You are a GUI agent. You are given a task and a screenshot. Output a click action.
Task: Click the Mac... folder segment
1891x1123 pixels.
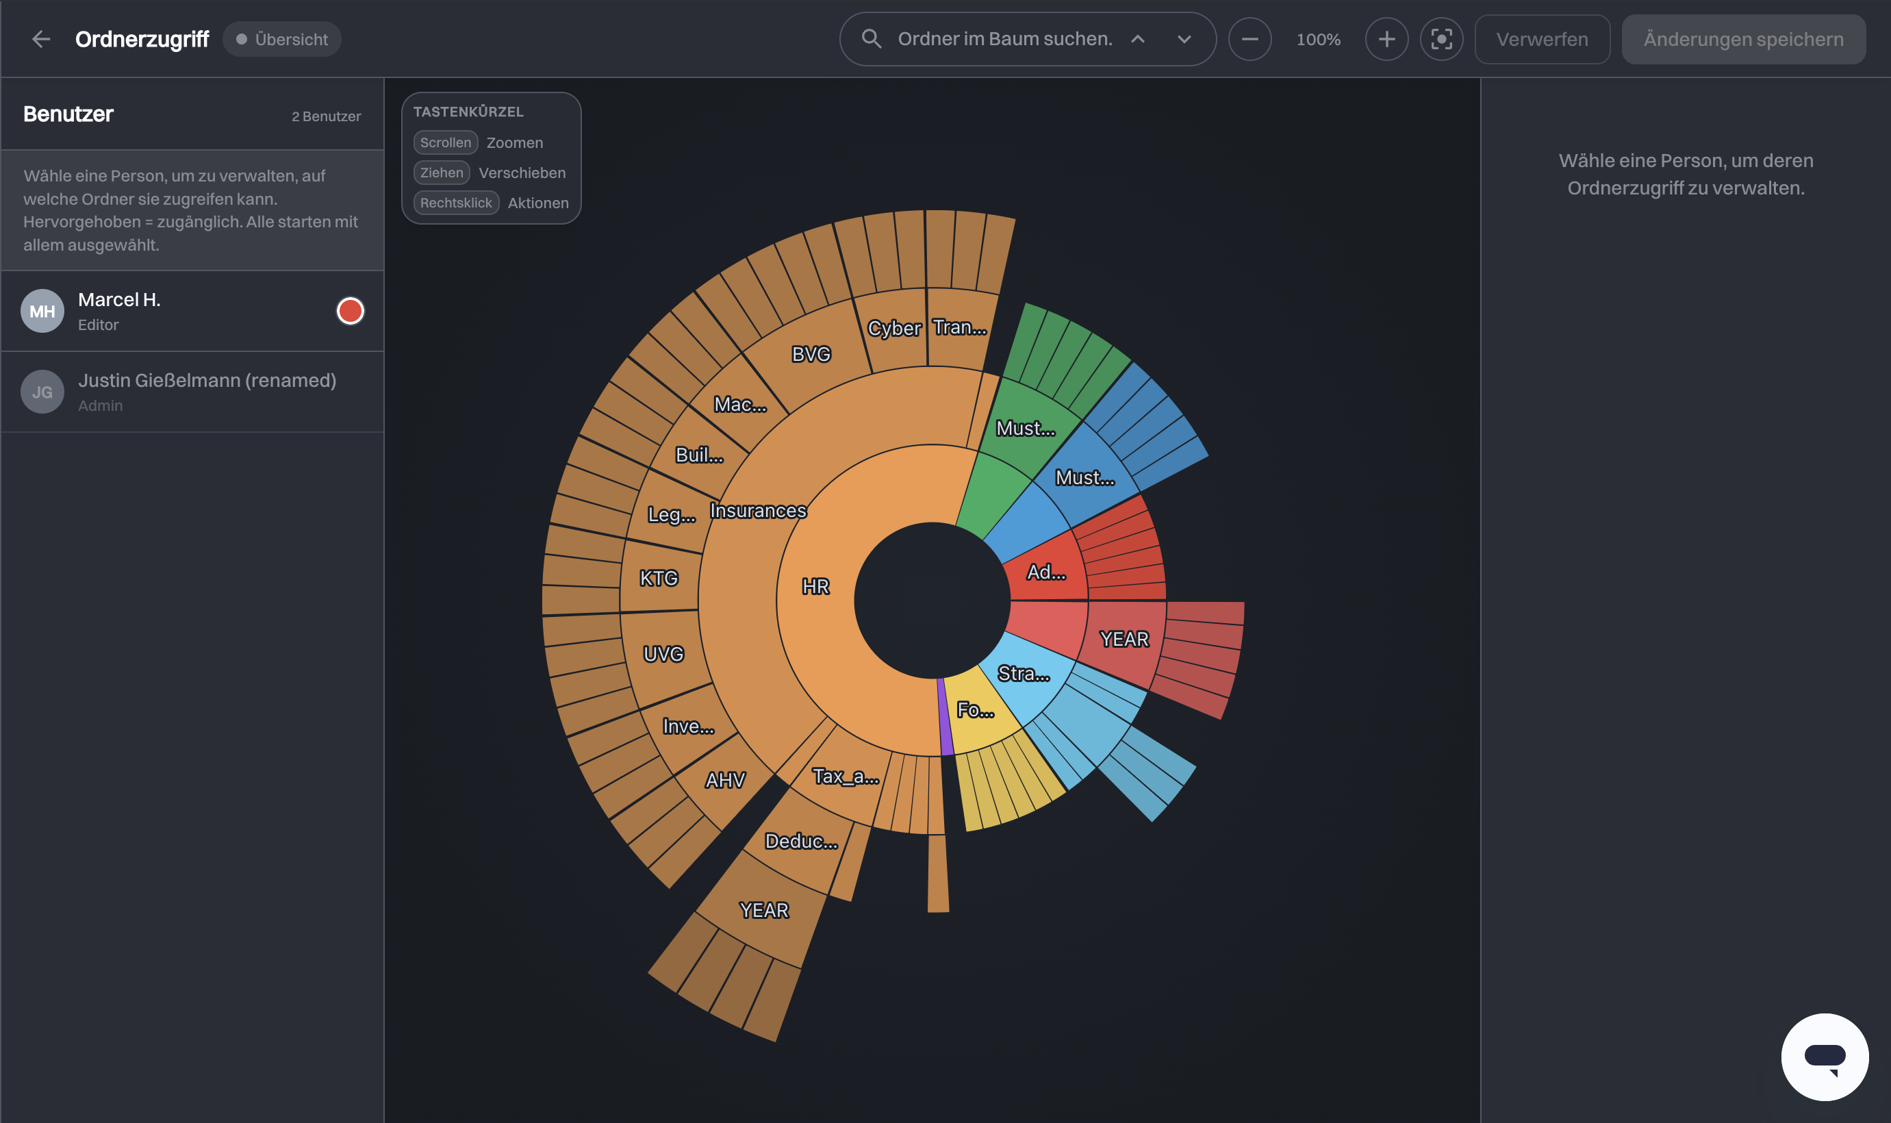(x=739, y=404)
